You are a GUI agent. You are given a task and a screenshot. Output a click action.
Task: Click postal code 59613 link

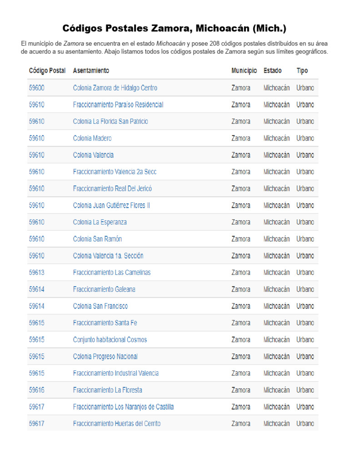(36, 273)
